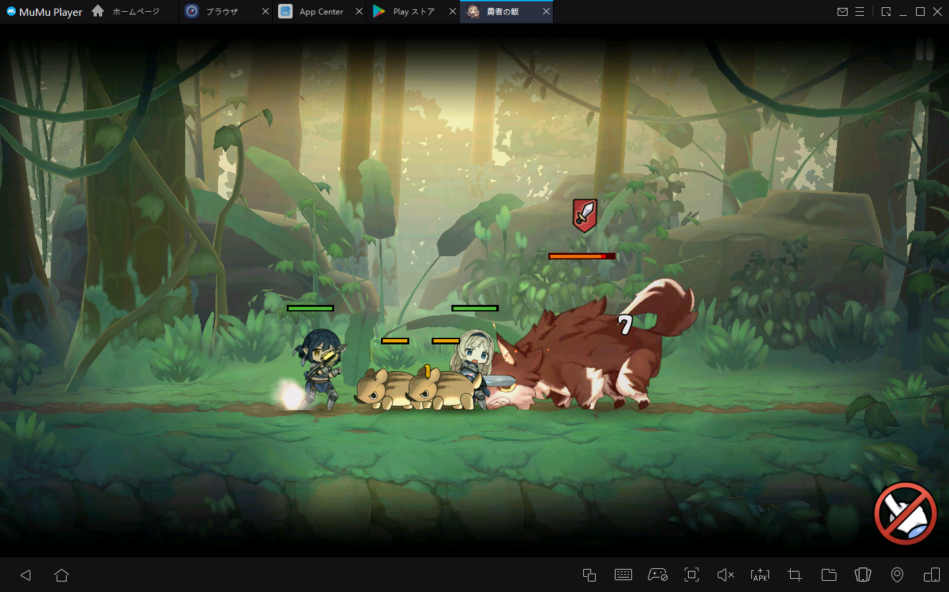Toggle the muted volume icon
The height and width of the screenshot is (592, 949).
click(x=726, y=575)
